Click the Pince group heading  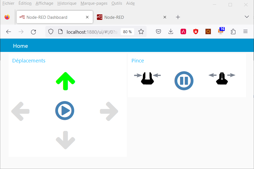[x=138, y=60]
